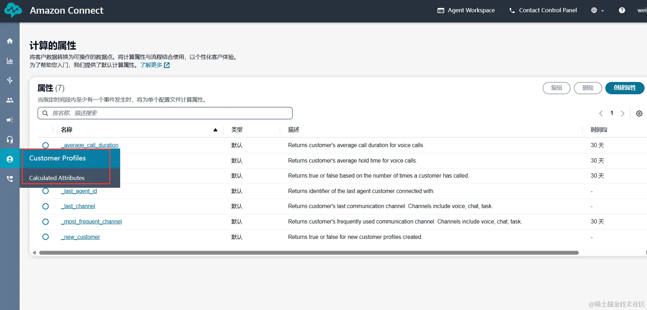
Task: Open the phone Channels sidebar icon
Action: tap(10, 179)
